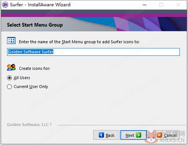Click the 'Surfer - InstallAware Wizard' title text
Viewport: 188px width, 145px height.
coord(40,5)
